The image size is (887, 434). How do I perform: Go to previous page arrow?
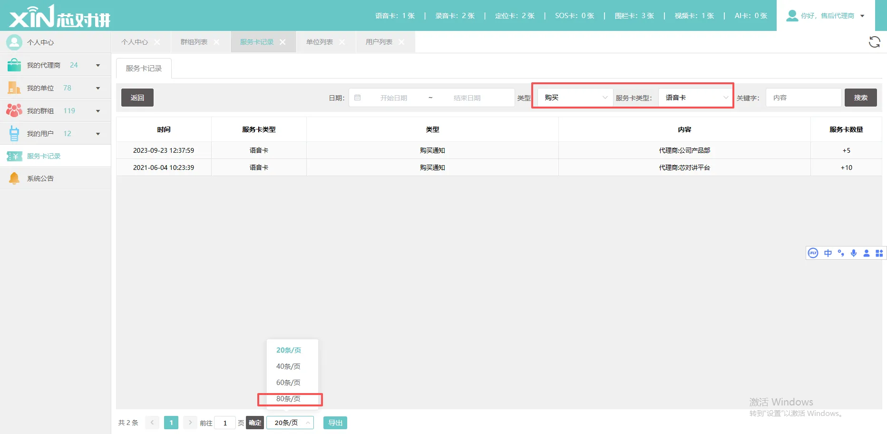point(152,423)
